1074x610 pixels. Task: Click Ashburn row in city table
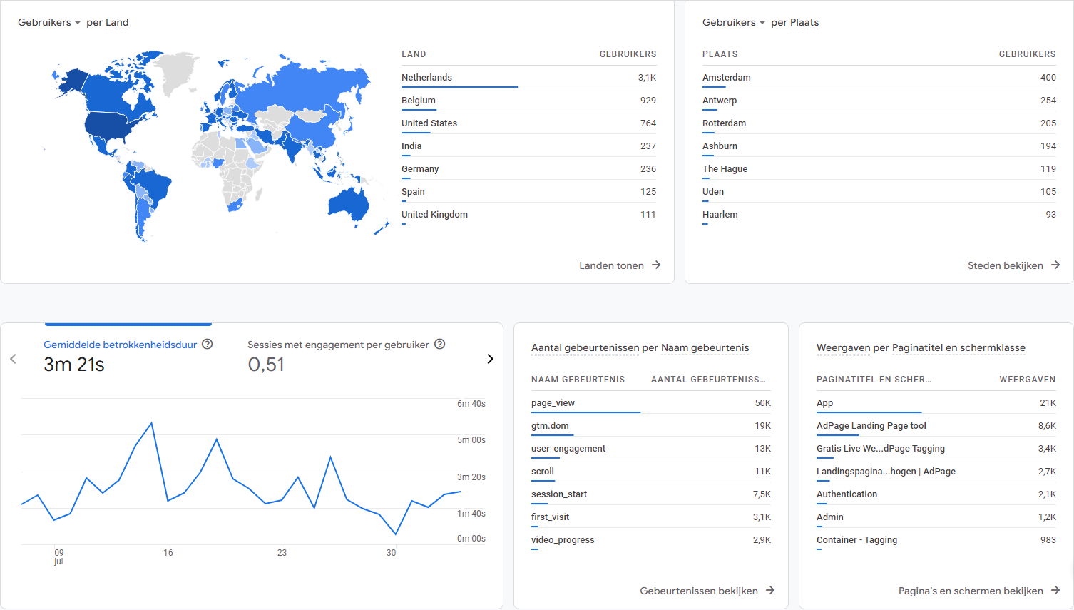pyautogui.click(x=879, y=146)
